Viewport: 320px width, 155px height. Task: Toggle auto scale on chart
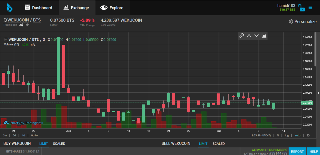pyautogui.click(x=297, y=136)
